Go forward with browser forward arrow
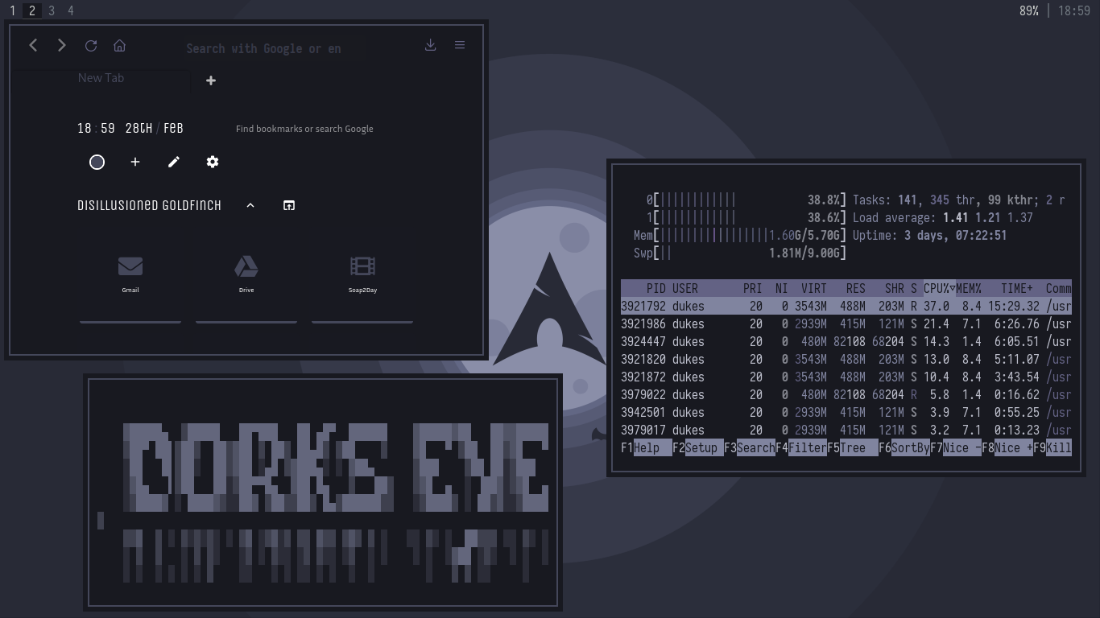Screen dimensions: 1100x618 62,46
